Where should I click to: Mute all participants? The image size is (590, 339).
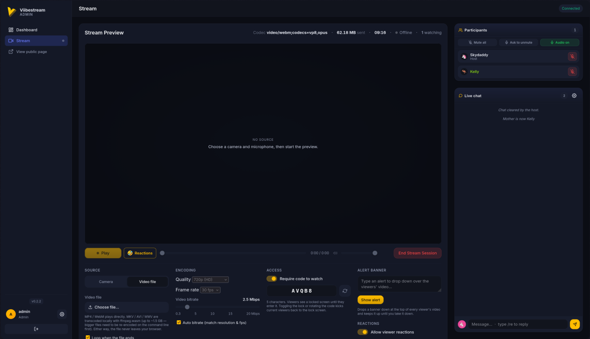(477, 43)
